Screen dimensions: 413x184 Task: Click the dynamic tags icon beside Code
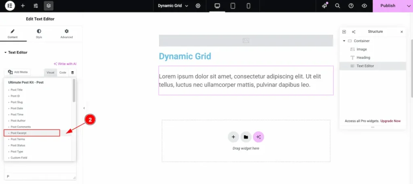[x=73, y=72]
